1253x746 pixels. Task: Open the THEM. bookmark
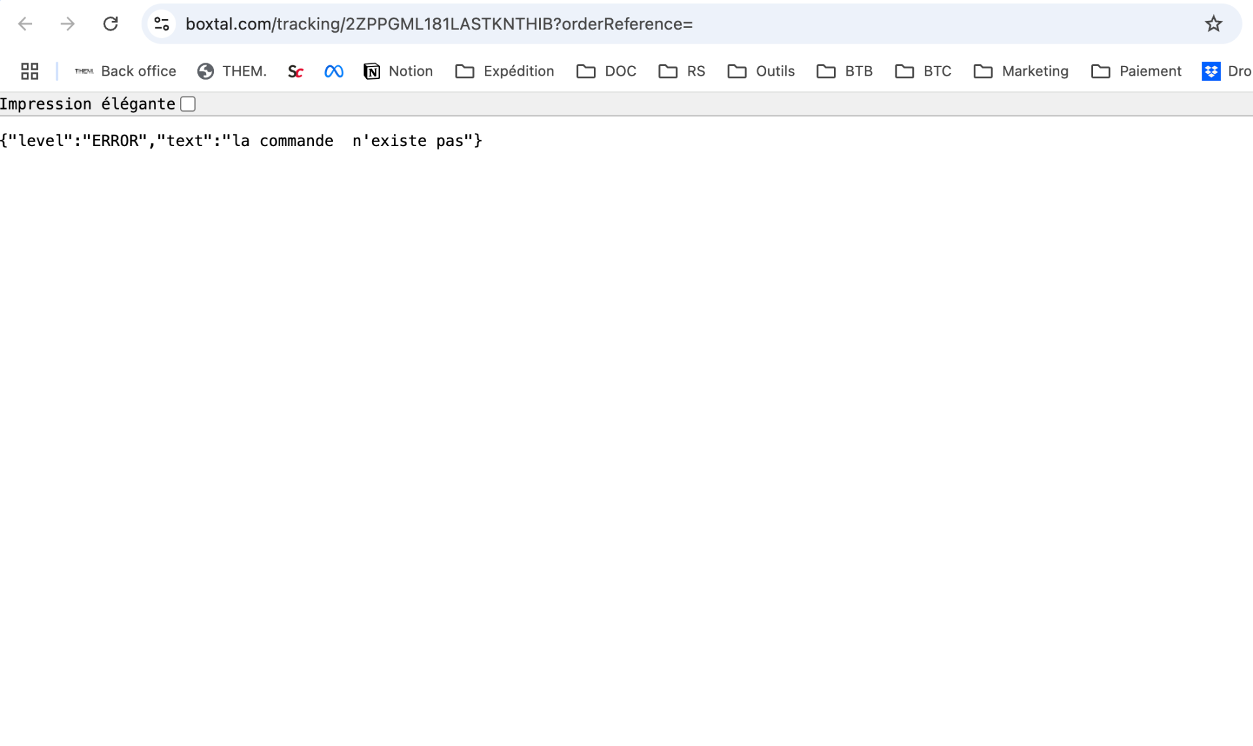(x=232, y=71)
